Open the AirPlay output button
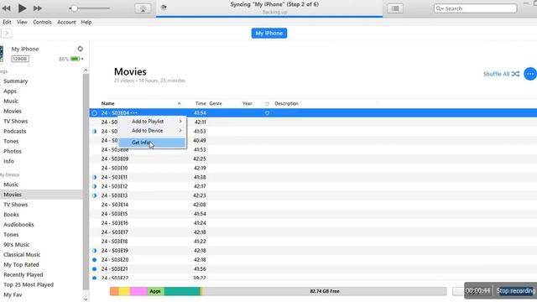Viewport: 537px width, 302px height. pos(143,8)
